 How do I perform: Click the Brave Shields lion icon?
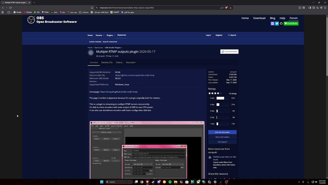[x=227, y=8]
